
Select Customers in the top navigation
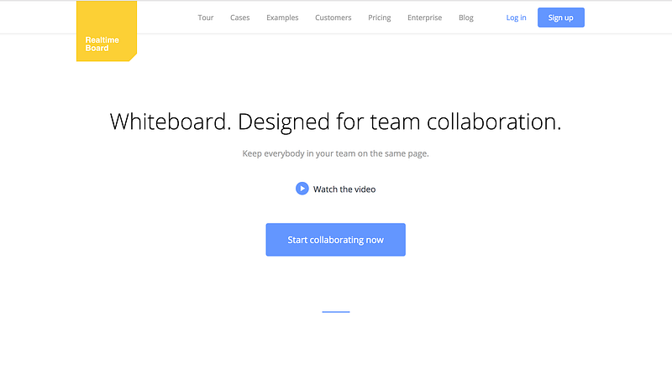tap(333, 18)
